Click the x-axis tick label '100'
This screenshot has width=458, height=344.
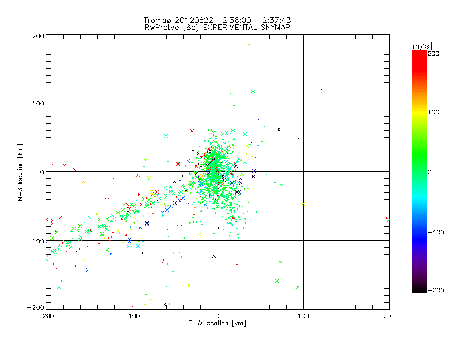[x=303, y=316]
